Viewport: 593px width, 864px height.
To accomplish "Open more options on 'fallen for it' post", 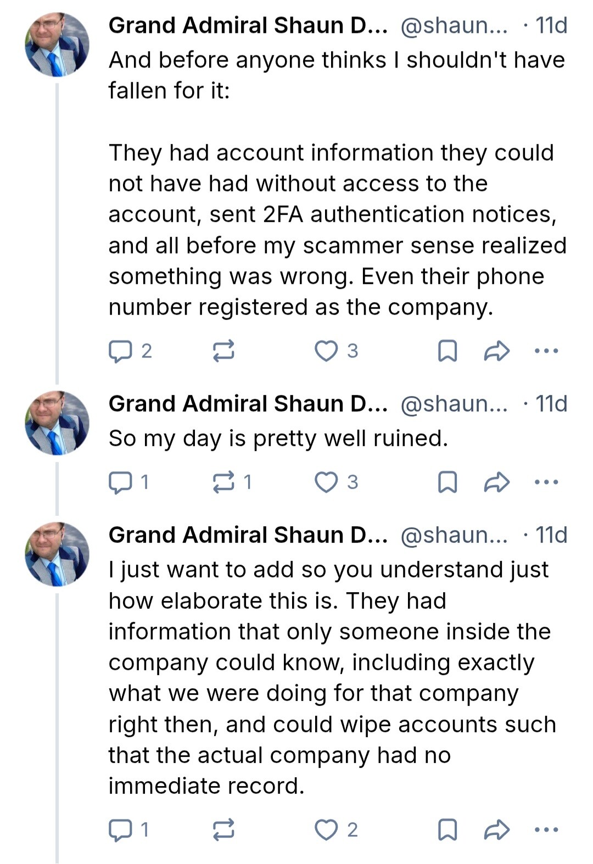I will click(546, 350).
